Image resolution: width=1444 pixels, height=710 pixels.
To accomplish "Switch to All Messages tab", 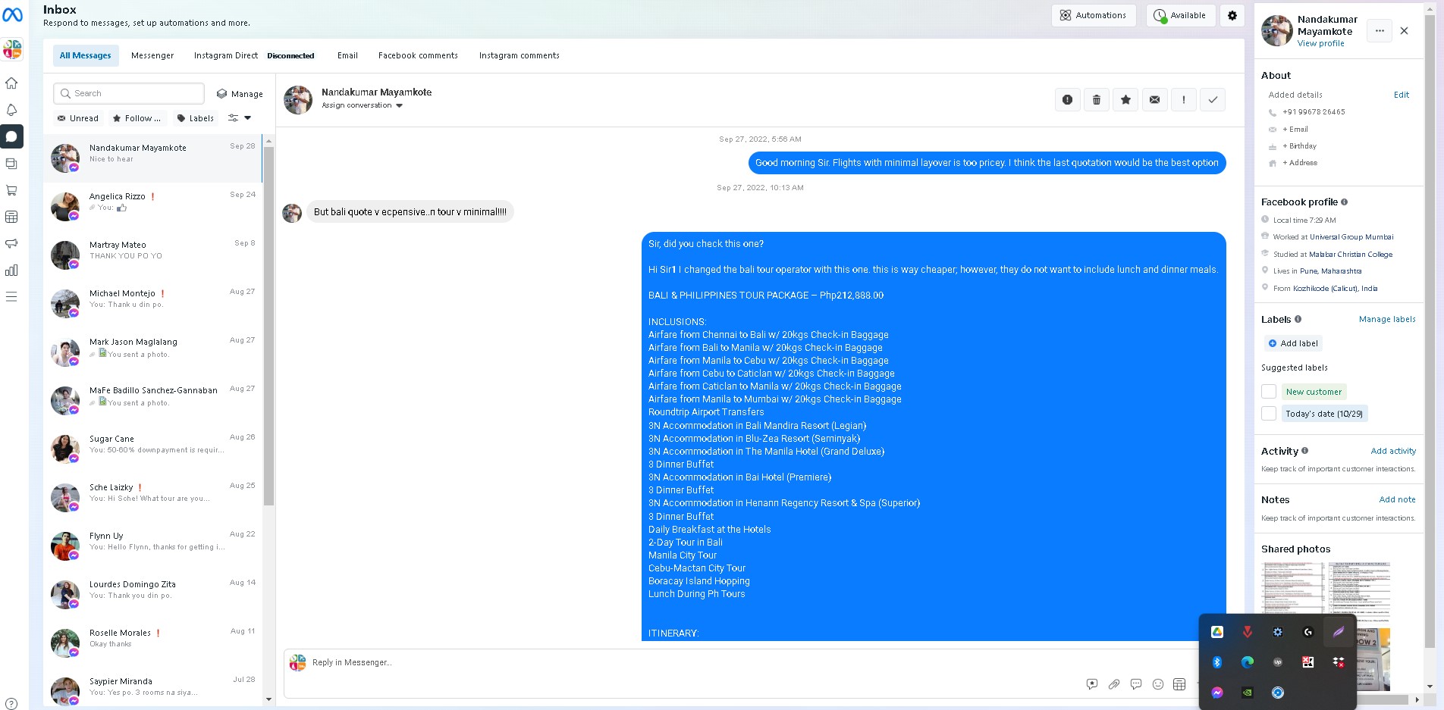I will tap(85, 55).
